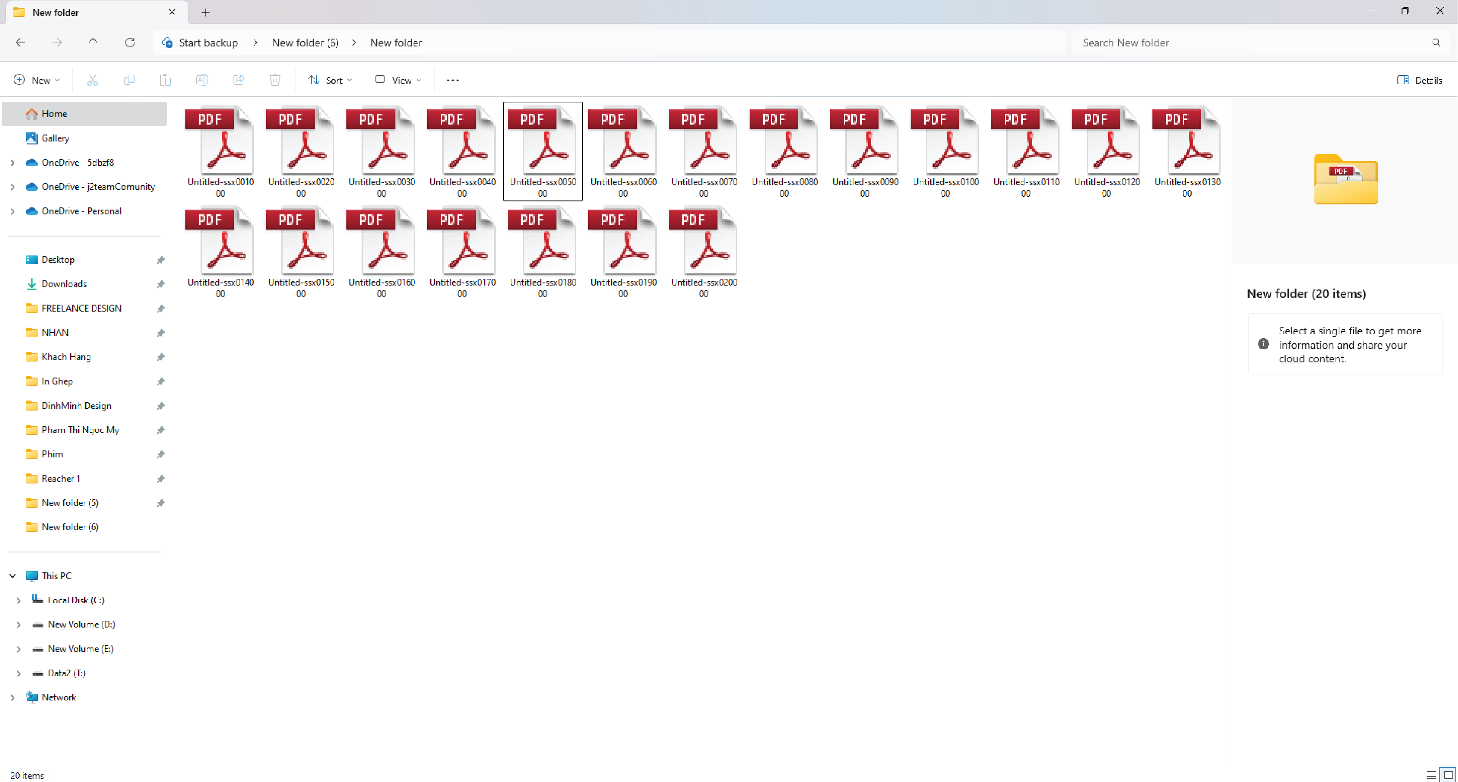1458x782 pixels.
Task: Expand Local Disk (C:) node
Action: click(19, 600)
